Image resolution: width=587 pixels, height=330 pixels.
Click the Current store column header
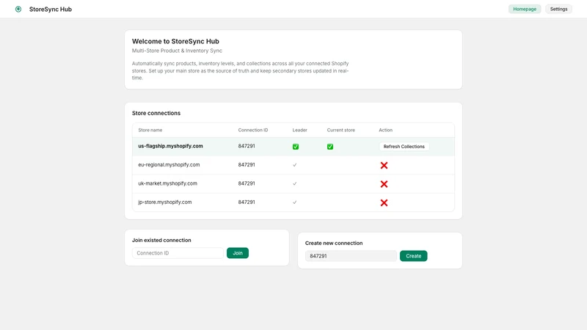[340, 131]
